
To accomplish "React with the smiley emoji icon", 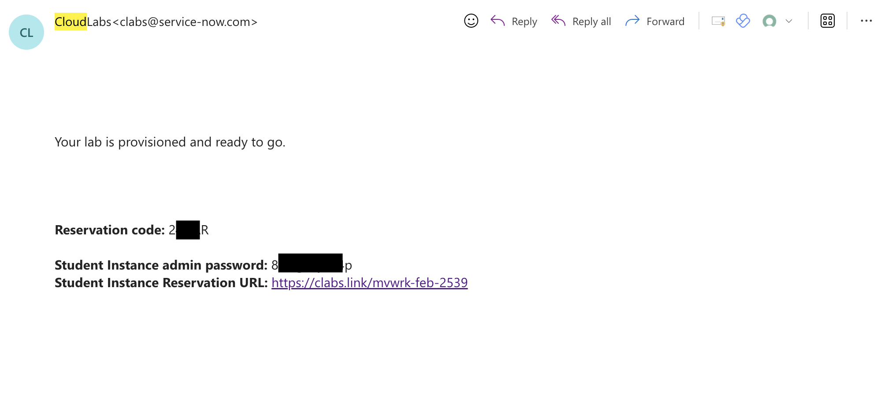I will (x=471, y=21).
